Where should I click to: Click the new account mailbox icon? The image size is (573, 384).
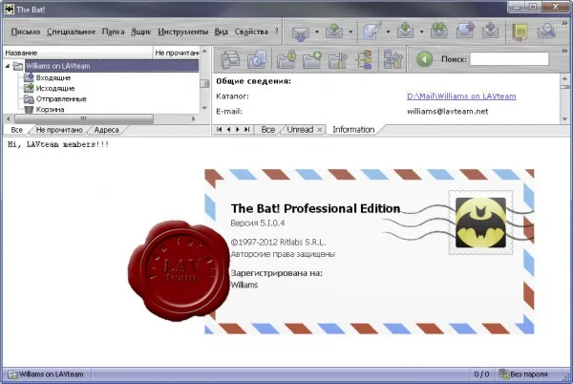[230, 59]
